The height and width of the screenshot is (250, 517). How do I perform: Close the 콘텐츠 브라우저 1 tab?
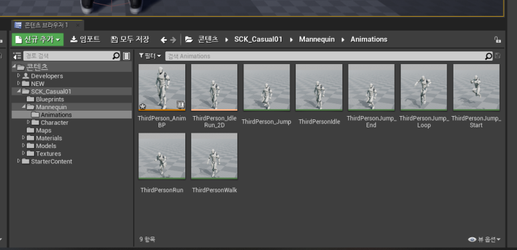[x=78, y=25]
